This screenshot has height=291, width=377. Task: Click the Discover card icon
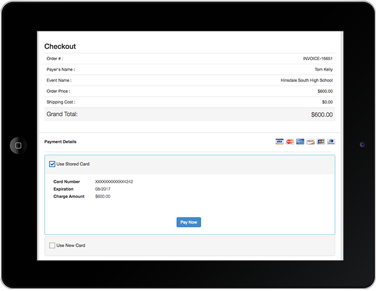pyautogui.click(x=310, y=141)
